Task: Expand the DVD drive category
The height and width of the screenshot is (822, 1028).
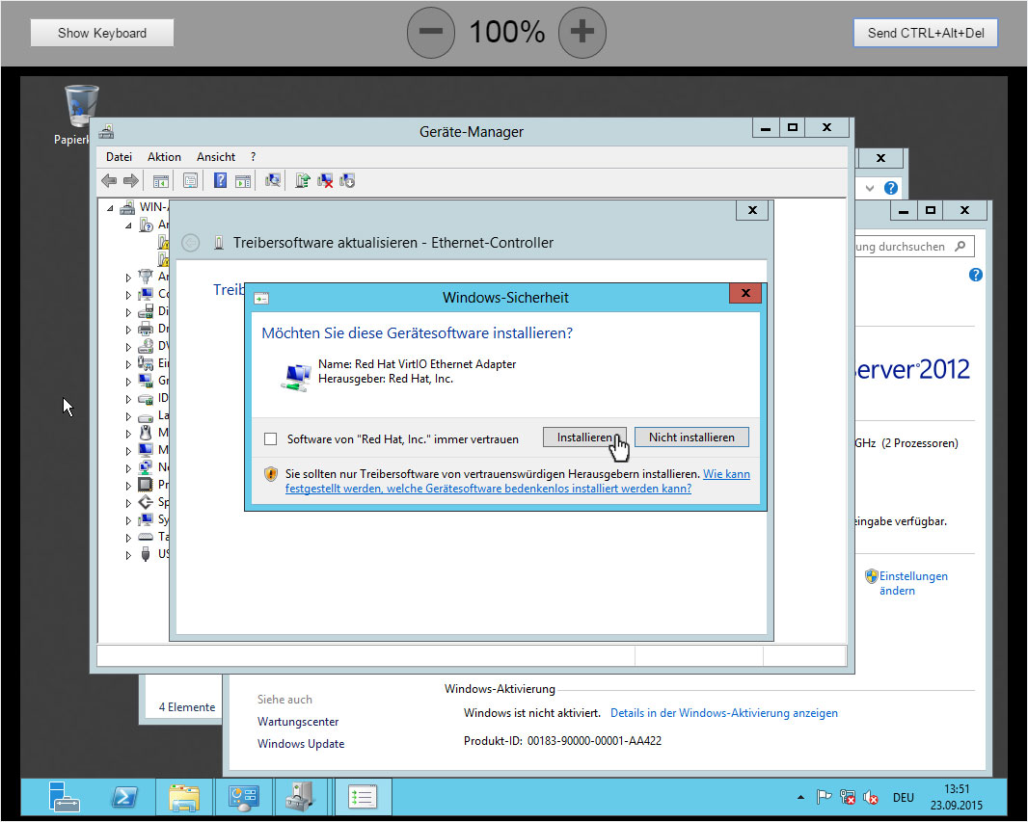Action: pyautogui.click(x=128, y=347)
